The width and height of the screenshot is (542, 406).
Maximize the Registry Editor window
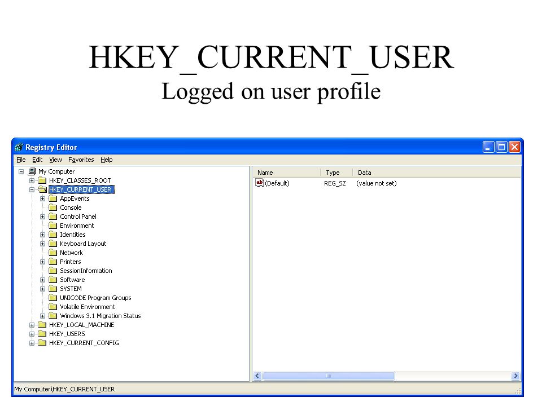coord(501,147)
